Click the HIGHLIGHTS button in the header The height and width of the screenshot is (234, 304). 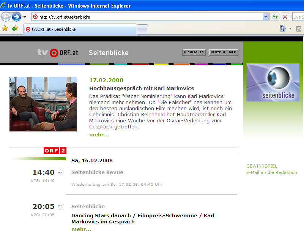click(x=194, y=52)
